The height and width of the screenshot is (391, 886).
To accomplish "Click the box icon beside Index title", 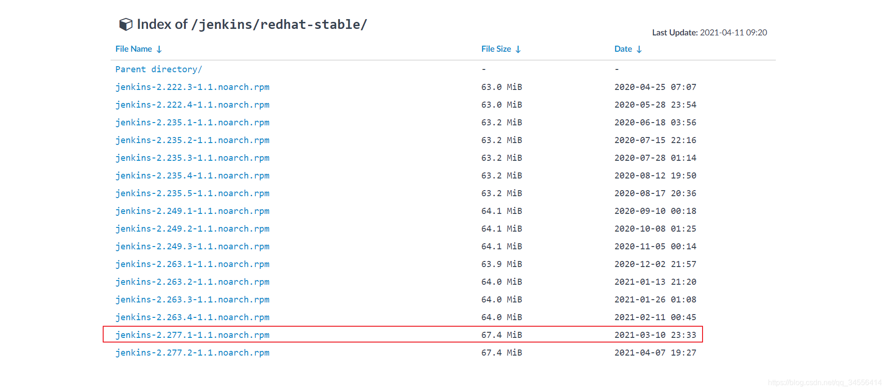I will [126, 24].
